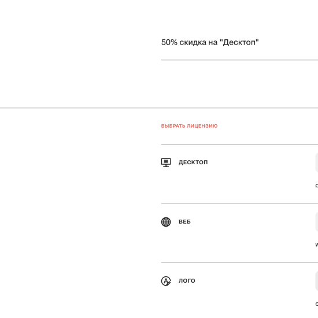Screen dimensions: 318x318
Task: Click the web globe icon
Action: 166,222
